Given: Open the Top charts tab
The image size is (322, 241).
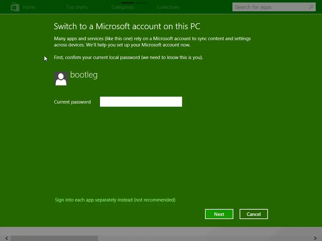Looking at the screenshot, I should click(77, 7).
